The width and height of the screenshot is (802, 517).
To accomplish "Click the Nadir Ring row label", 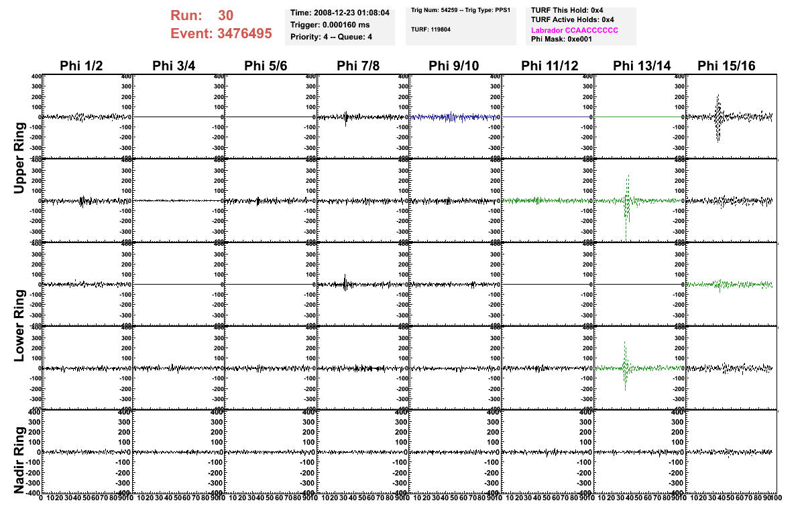I will pos(19,460).
